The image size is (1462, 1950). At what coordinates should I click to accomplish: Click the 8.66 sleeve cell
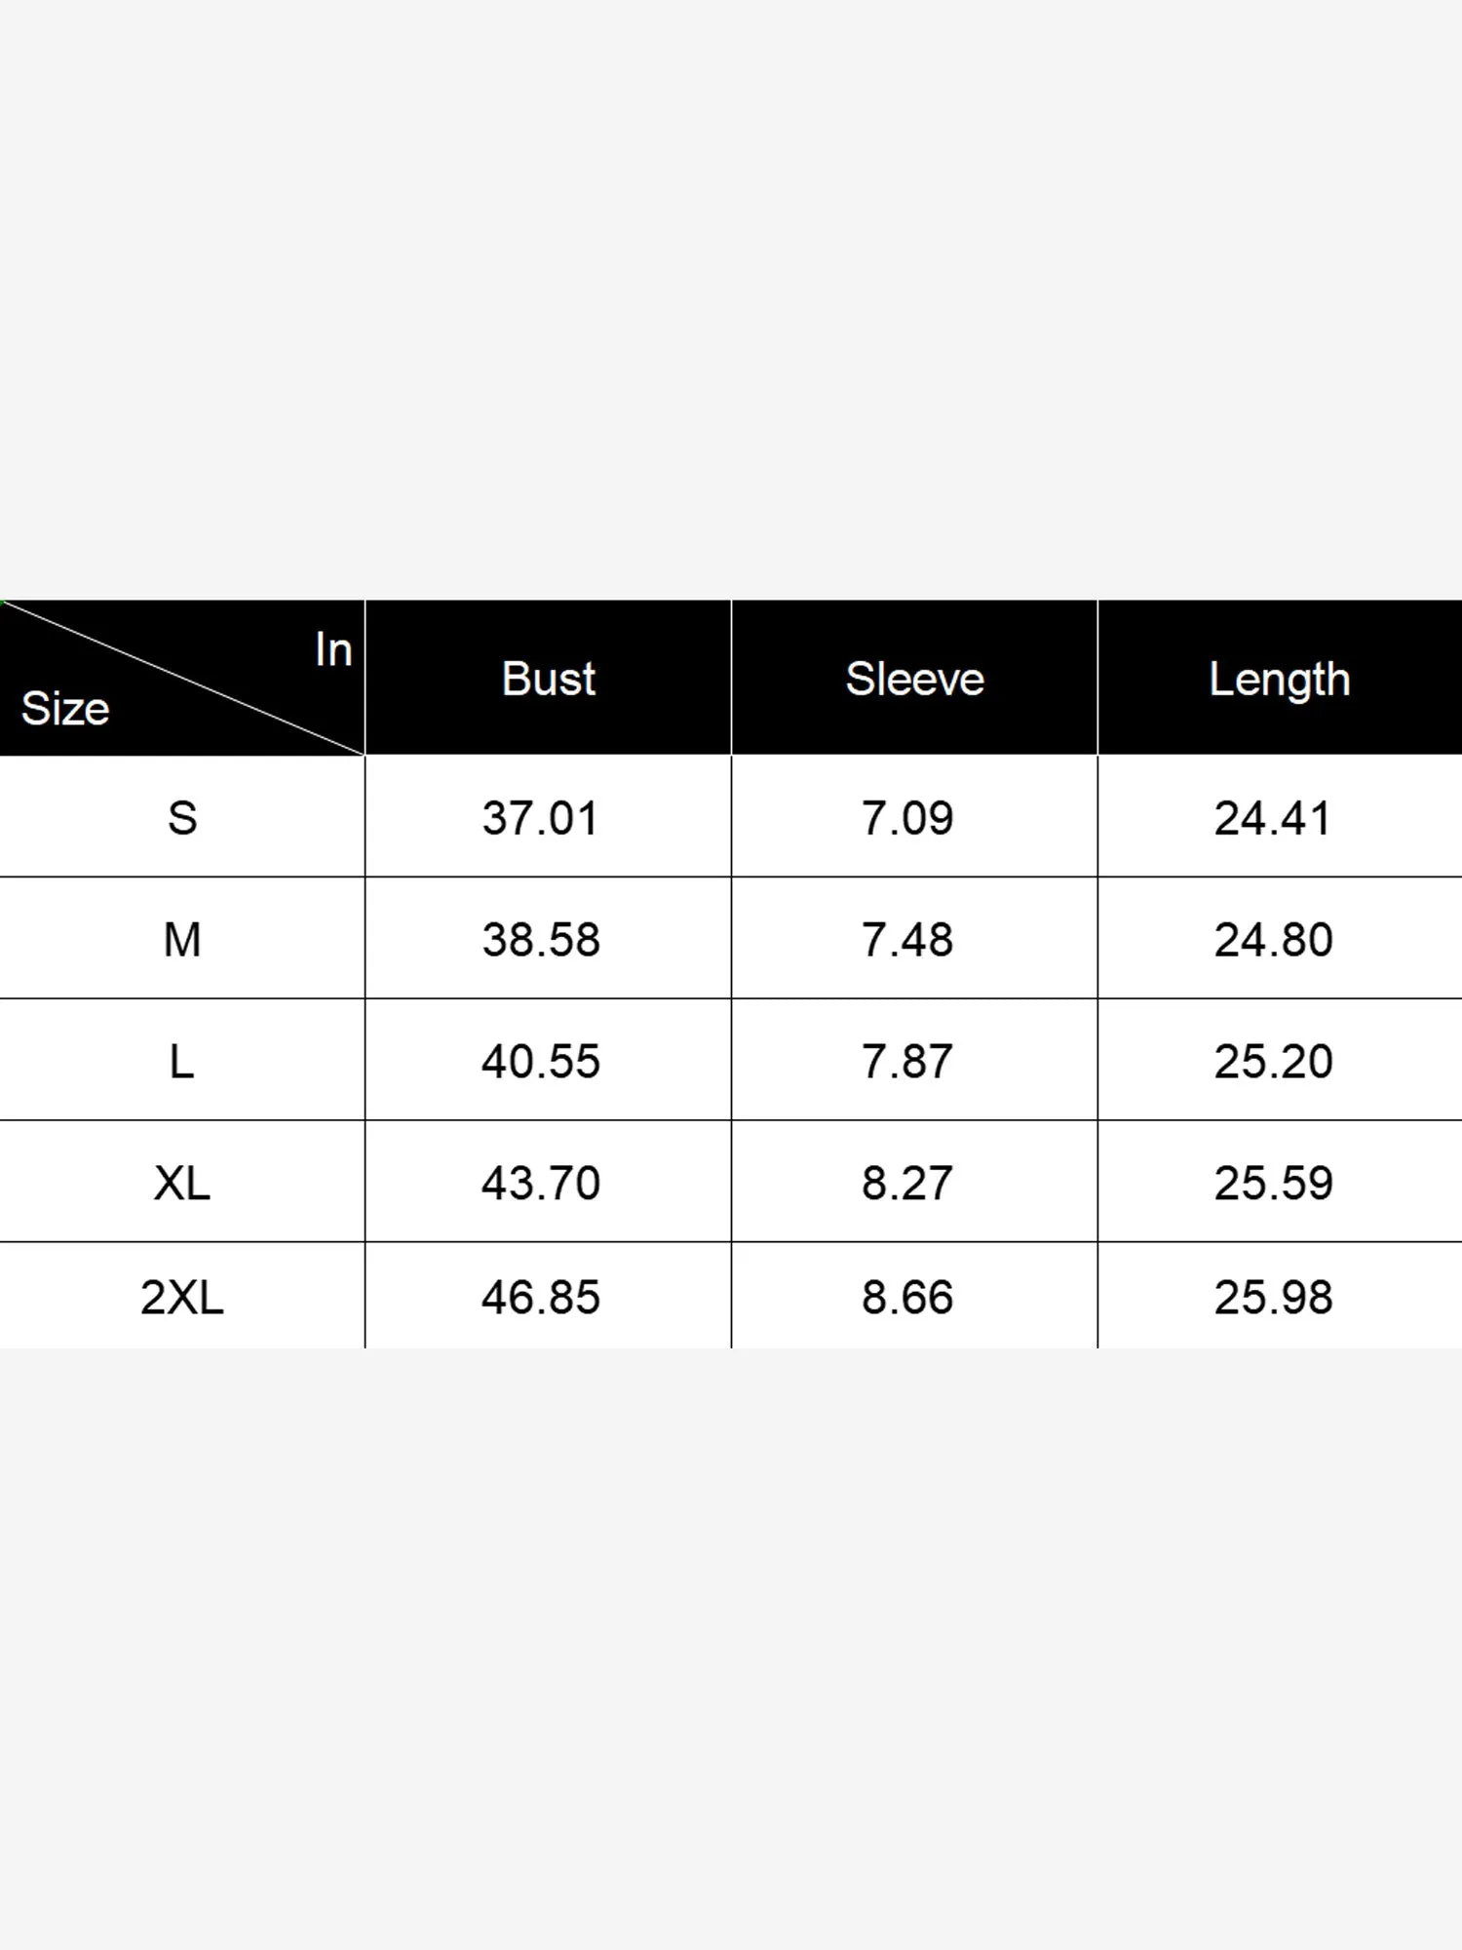(906, 1298)
